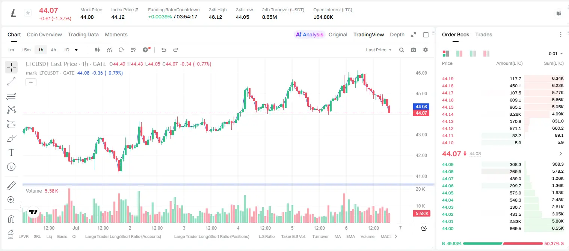569x251 pixels.
Task: Select the crosshair cursor tool
Action: [x=11, y=67]
